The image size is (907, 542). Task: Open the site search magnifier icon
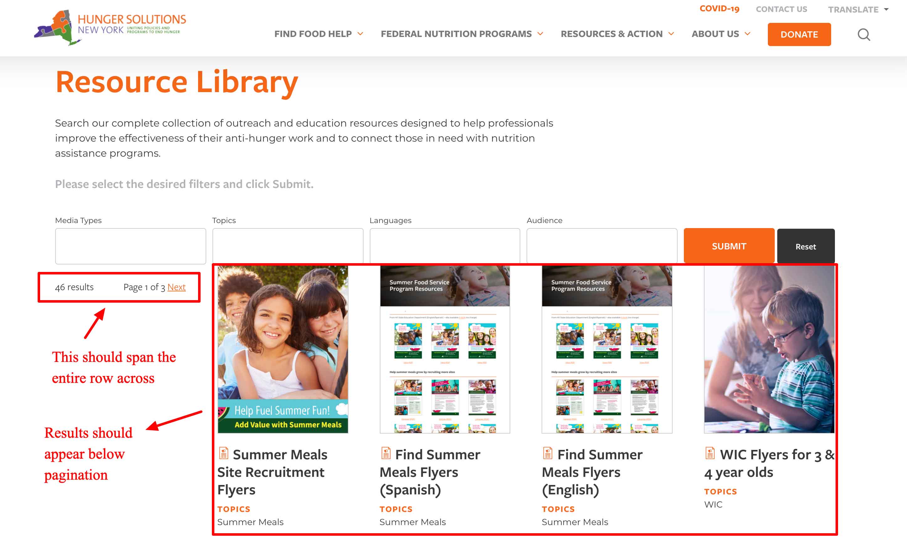coord(863,35)
